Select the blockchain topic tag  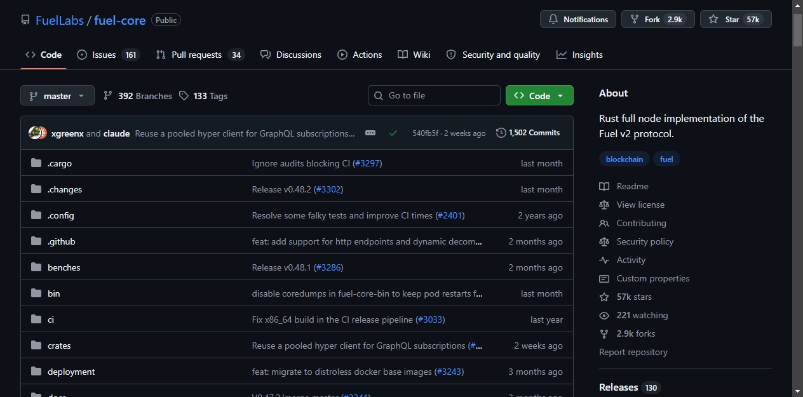point(624,159)
